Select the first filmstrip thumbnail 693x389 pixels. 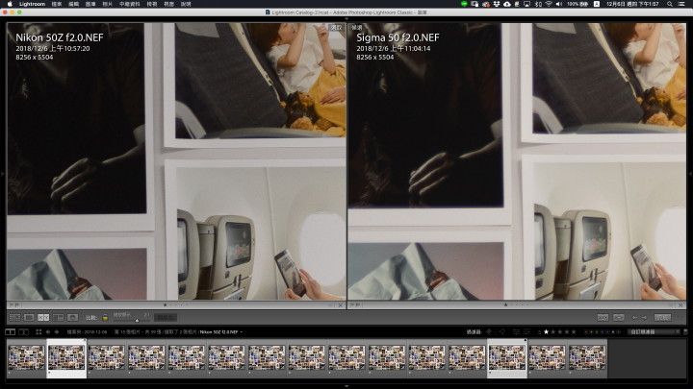click(27, 357)
